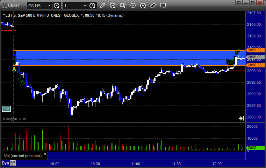Click the 2099.50 orange price label
Viewport: 266px width, 168px height.
pyautogui.click(x=255, y=50)
